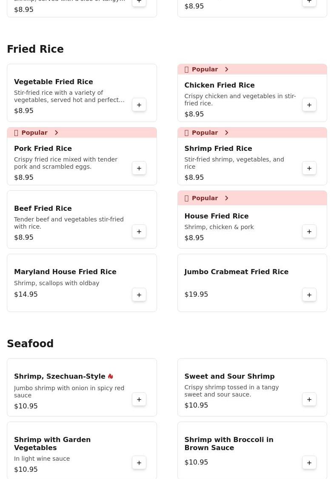Click the spicy flame icon on Shrimp Szechuan-Style
This screenshot has width=334, height=479.
pos(111,377)
